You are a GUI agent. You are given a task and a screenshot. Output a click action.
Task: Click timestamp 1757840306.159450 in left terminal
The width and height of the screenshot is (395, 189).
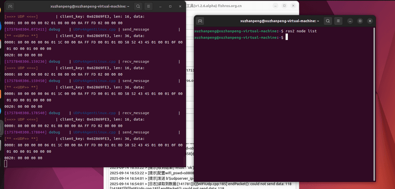(x=25, y=81)
